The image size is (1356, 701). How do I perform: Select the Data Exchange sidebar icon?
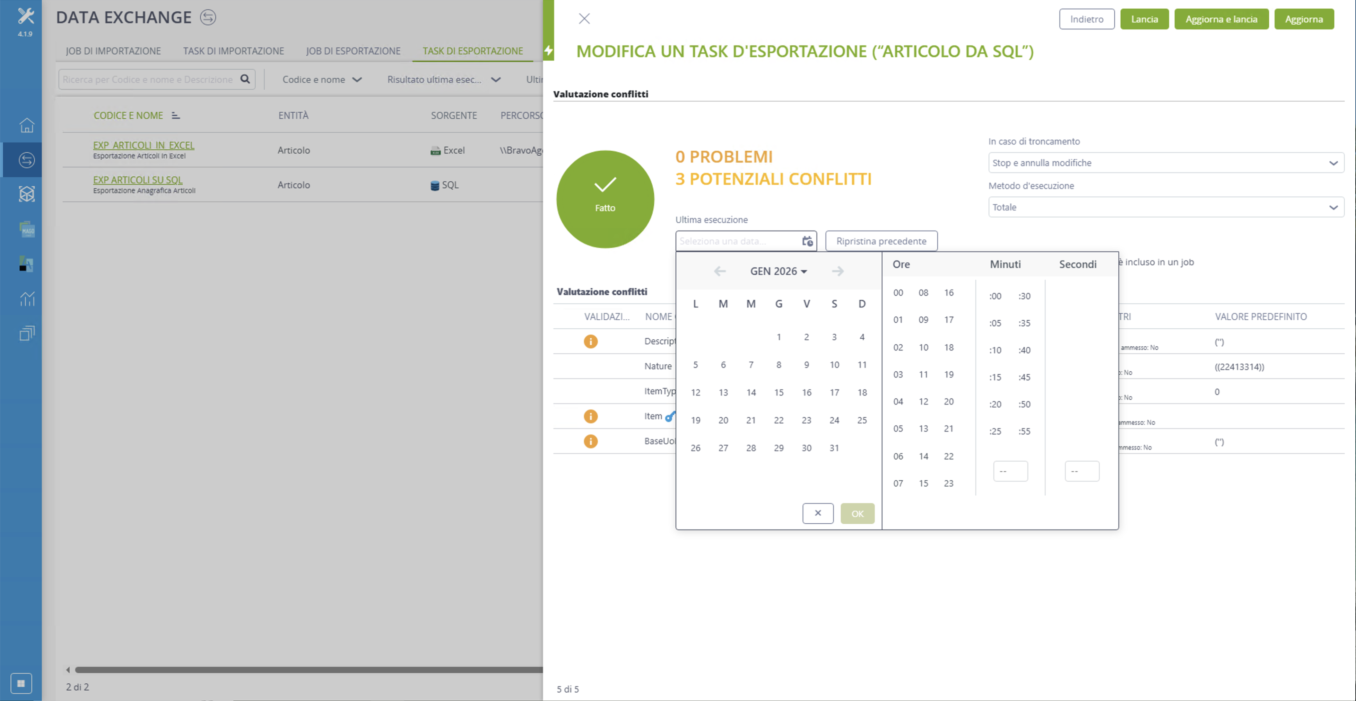pos(27,160)
